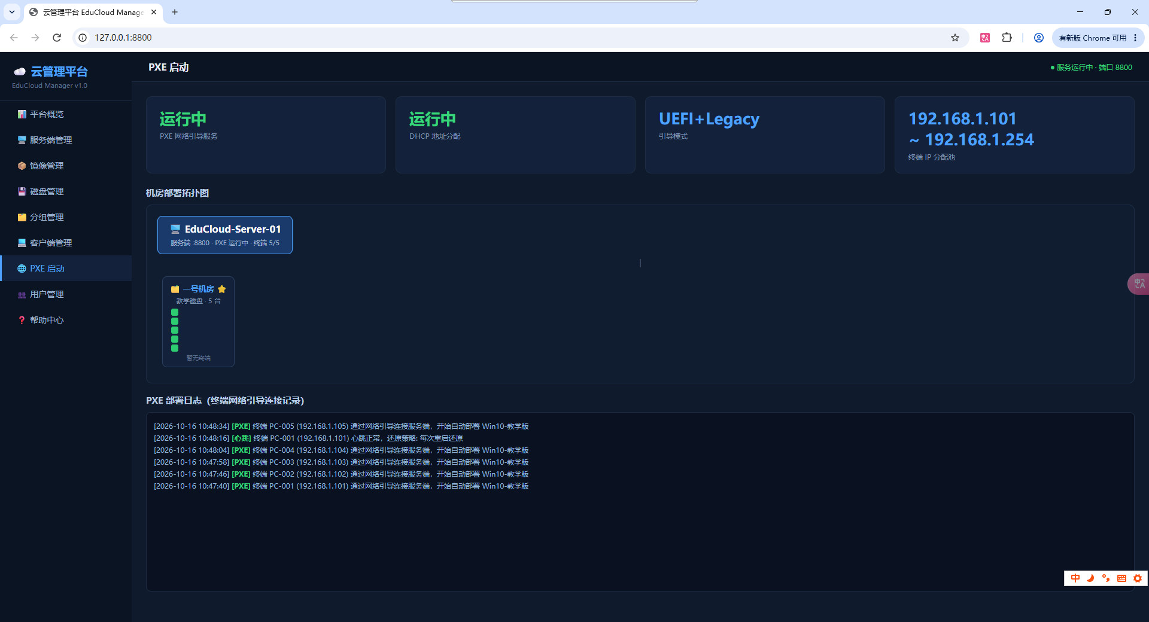Open a new browser tab
This screenshot has width=1149, height=622.
click(x=175, y=12)
